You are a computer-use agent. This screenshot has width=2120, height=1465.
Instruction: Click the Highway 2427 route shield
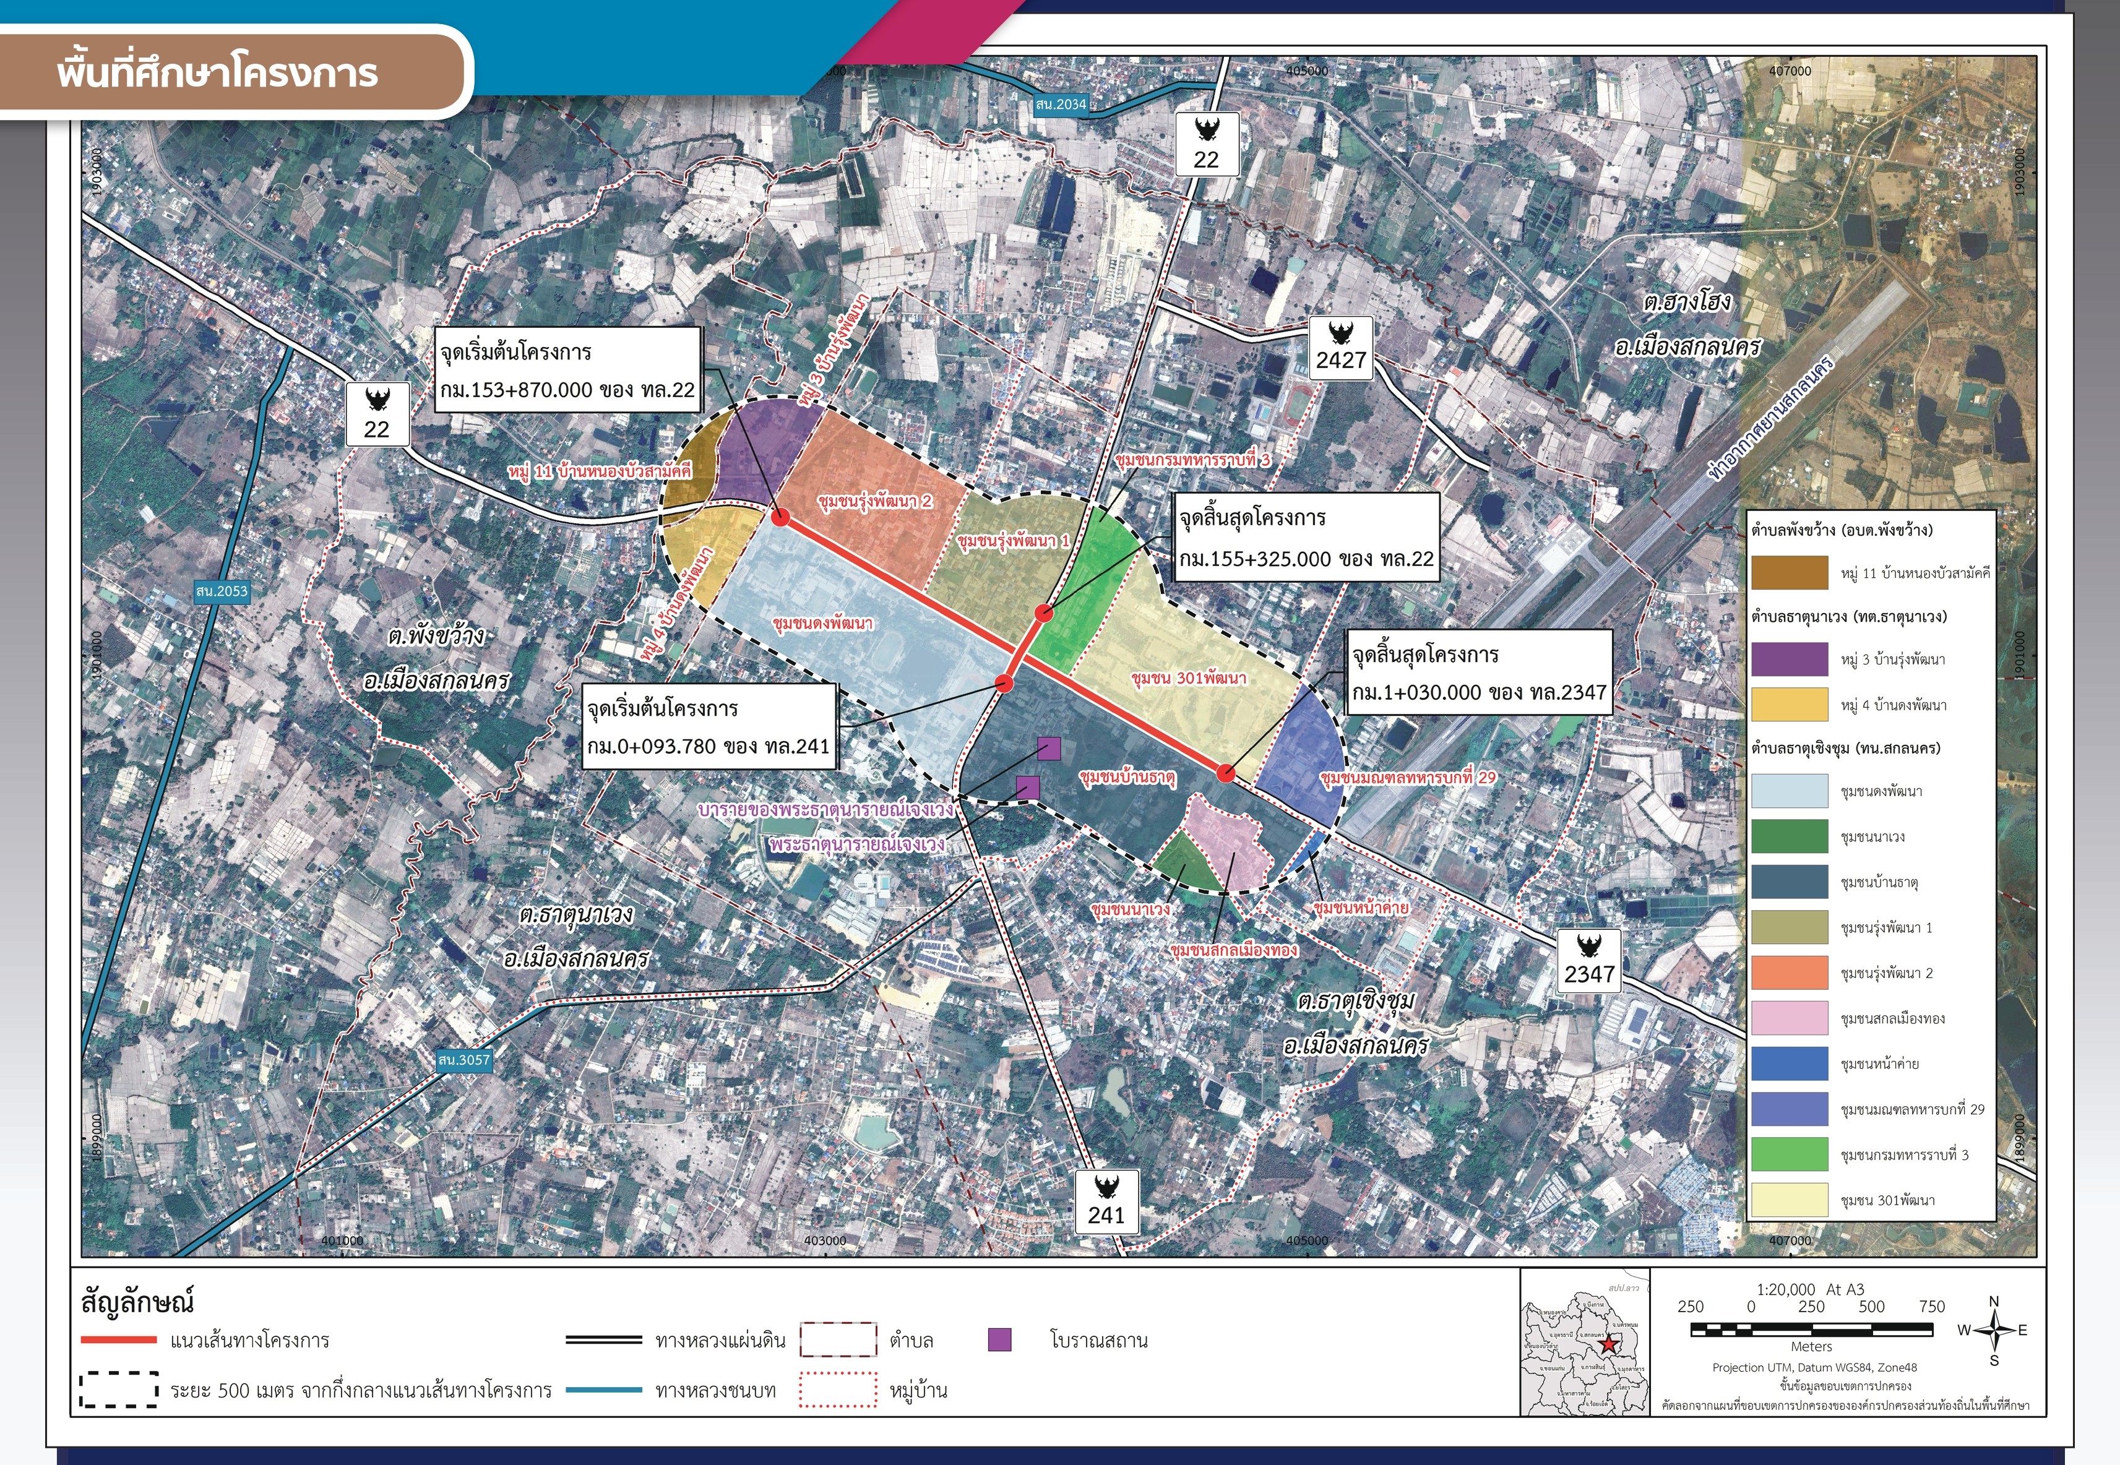1340,348
